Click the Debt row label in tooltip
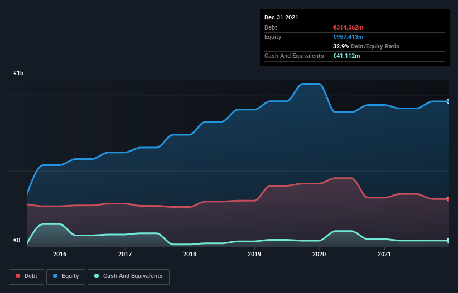The image size is (458, 293). tap(271, 27)
